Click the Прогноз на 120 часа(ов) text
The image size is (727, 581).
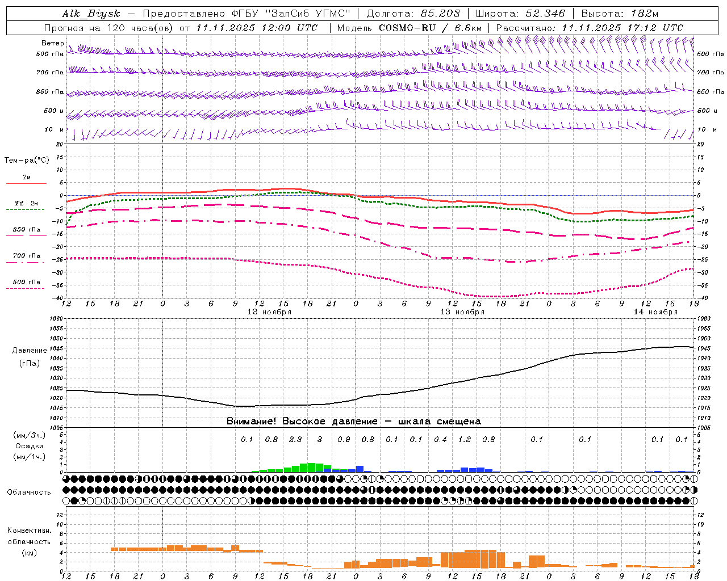[109, 28]
